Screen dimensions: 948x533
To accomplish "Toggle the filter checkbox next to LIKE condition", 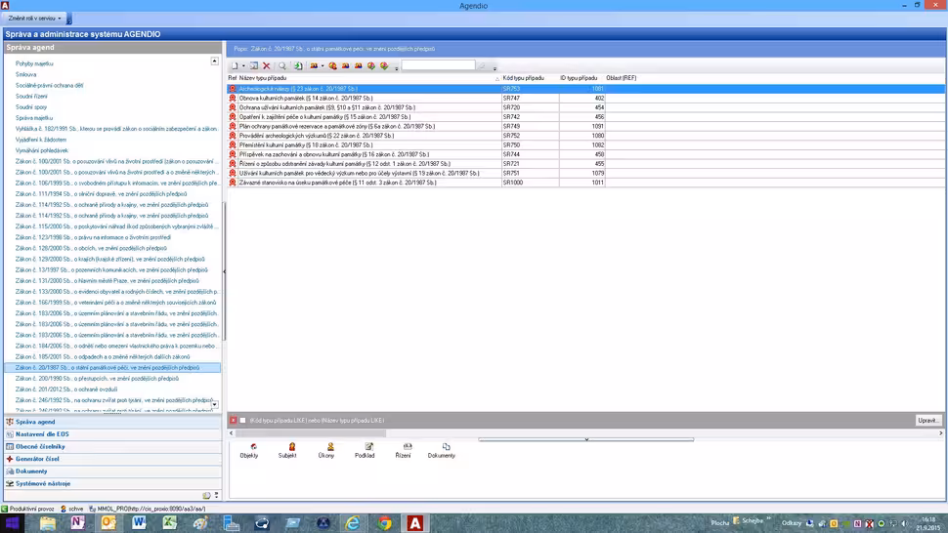I will point(242,420).
